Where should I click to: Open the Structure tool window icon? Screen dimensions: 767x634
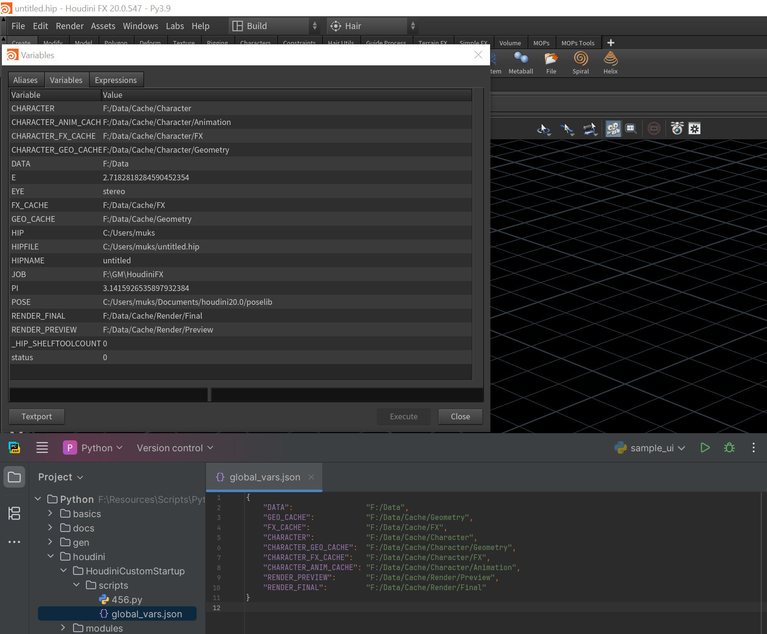point(14,513)
